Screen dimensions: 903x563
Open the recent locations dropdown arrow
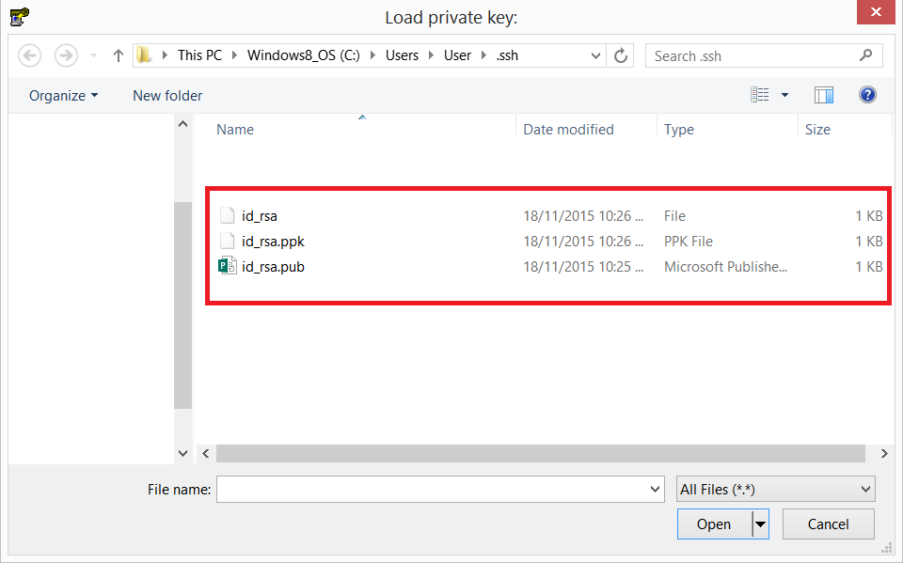point(93,55)
